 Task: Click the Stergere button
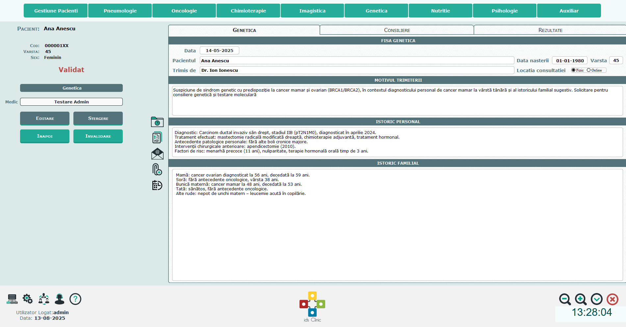(98, 118)
